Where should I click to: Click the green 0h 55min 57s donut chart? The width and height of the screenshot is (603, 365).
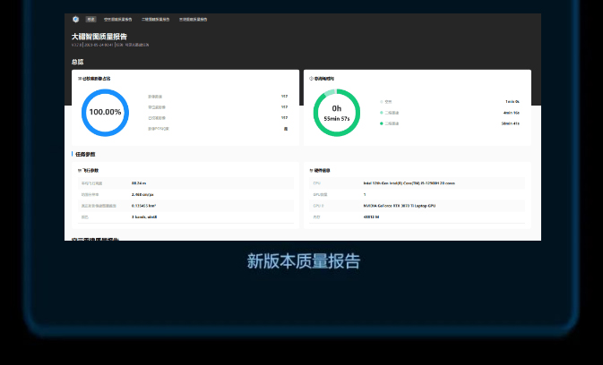tap(336, 113)
